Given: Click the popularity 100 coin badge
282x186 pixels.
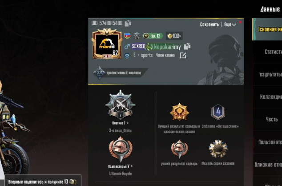Looking at the screenshot, I should point(174,36).
